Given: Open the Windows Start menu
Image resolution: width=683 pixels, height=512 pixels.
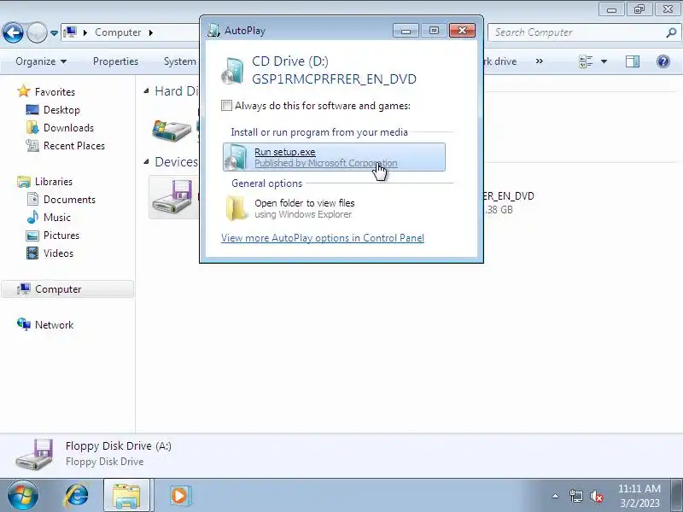Looking at the screenshot, I should click(22, 496).
